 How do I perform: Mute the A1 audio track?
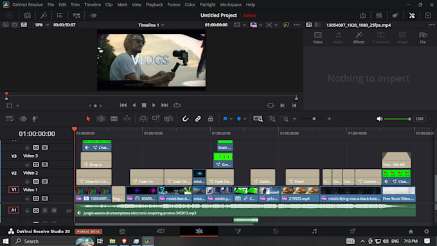54,210
